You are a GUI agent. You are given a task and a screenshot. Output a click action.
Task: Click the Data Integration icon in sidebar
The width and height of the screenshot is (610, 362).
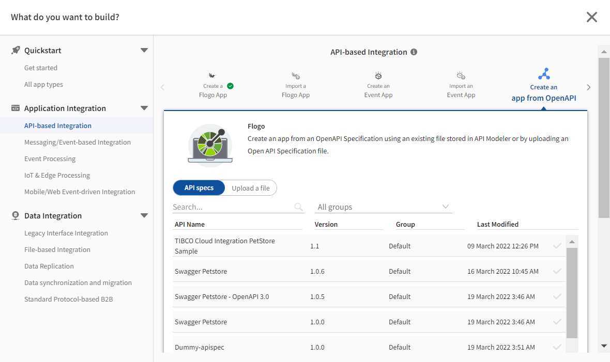point(16,215)
